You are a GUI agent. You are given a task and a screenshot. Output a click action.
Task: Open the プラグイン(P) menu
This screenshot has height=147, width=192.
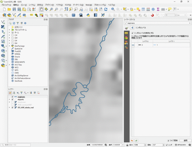tap(49, 5)
